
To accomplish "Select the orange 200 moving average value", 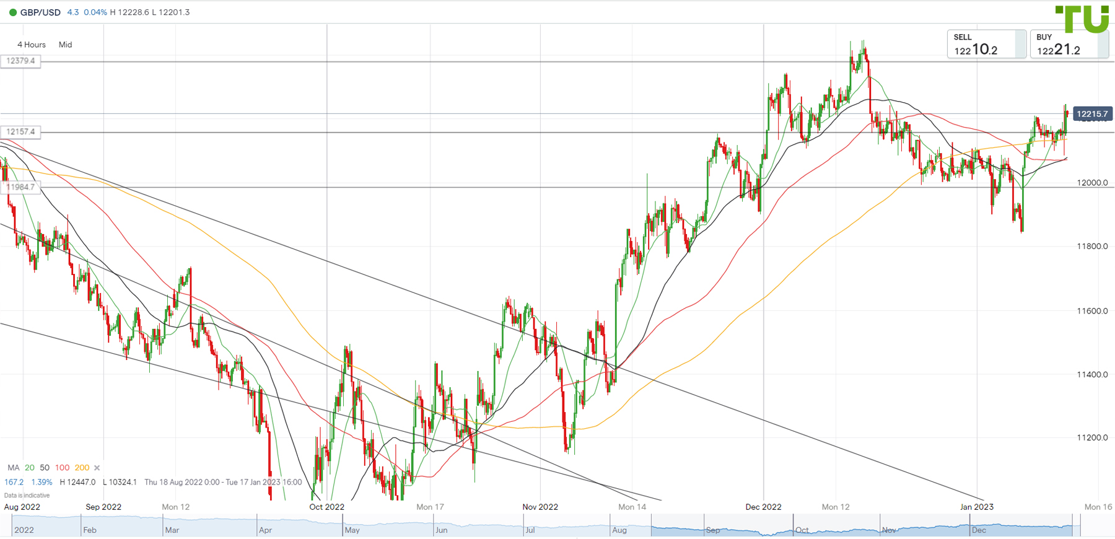I will tap(82, 468).
